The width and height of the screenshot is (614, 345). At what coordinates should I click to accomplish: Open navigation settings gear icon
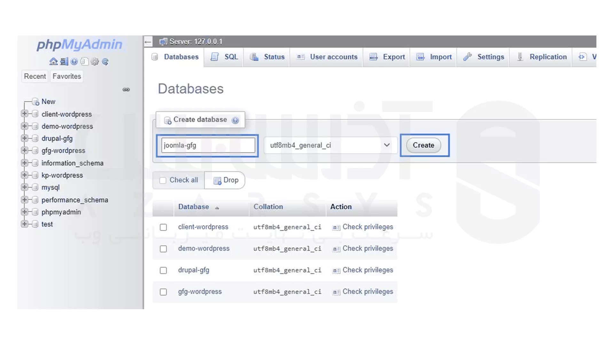click(x=95, y=61)
